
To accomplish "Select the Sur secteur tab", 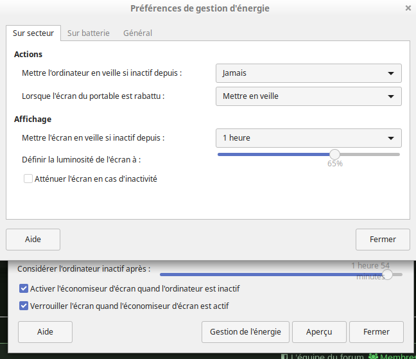I will click(33, 33).
